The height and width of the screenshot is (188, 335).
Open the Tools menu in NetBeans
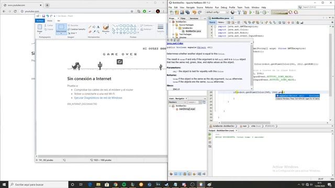(247, 7)
